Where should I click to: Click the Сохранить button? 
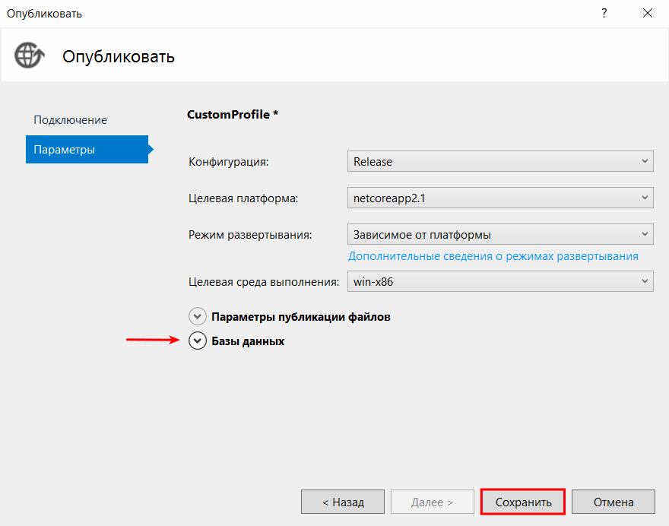(x=522, y=502)
